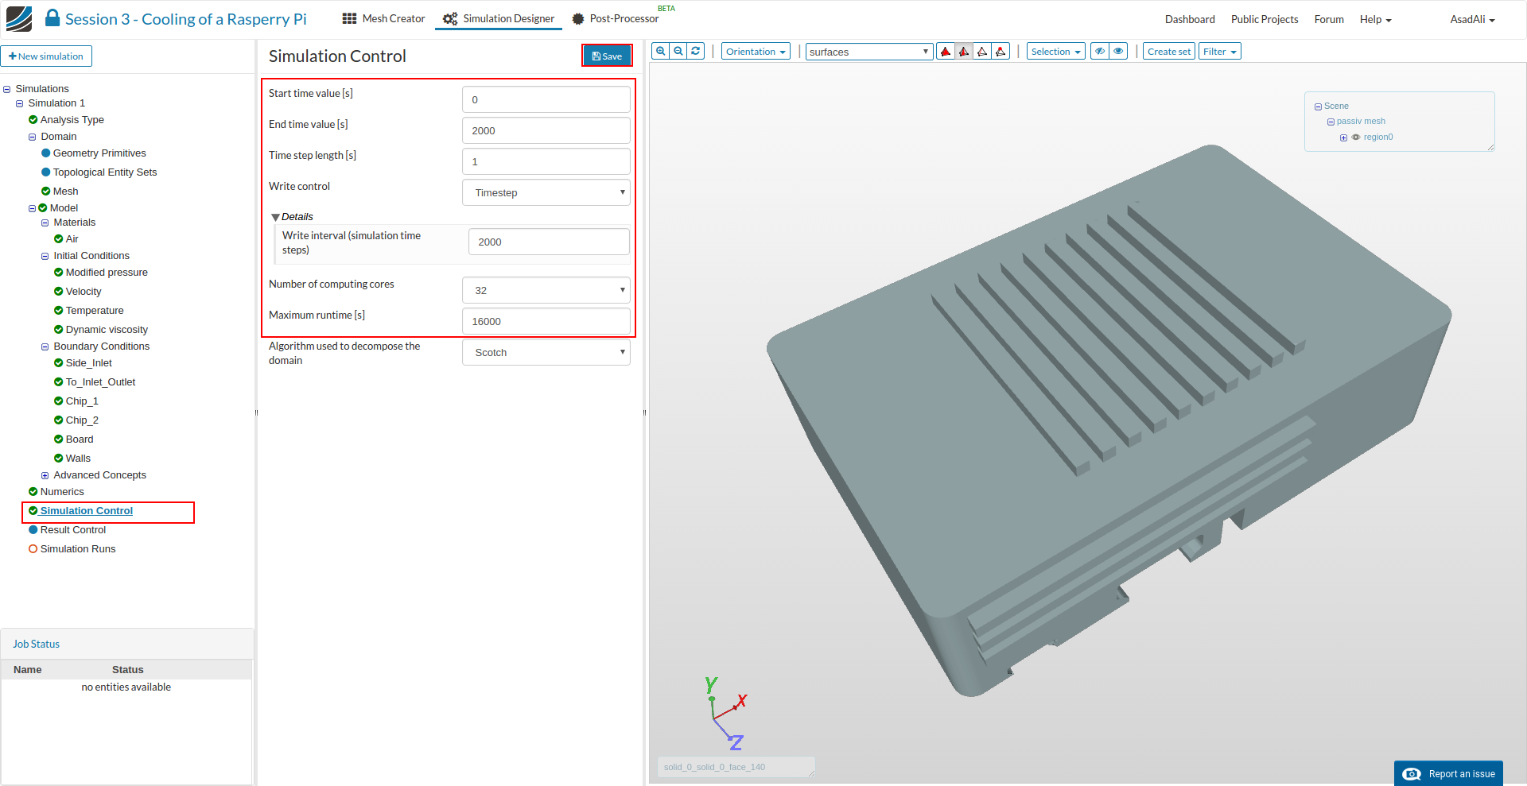Select the solid red surface render mode icon
This screenshot has height=786, width=1527.
point(946,52)
